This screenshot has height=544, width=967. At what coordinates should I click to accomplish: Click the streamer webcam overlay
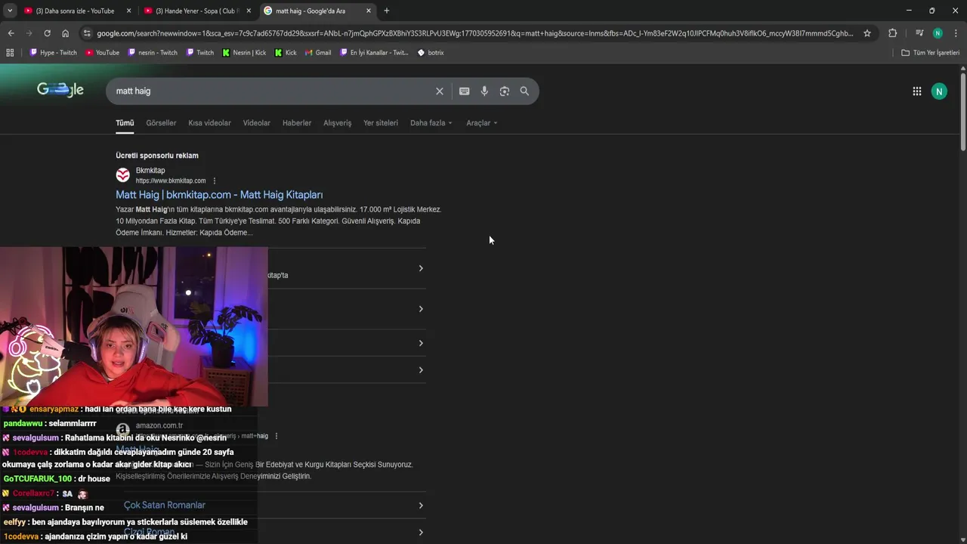[134, 326]
